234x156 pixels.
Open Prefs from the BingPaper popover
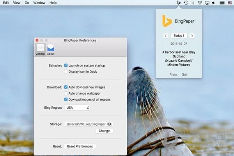pyautogui.click(x=173, y=75)
